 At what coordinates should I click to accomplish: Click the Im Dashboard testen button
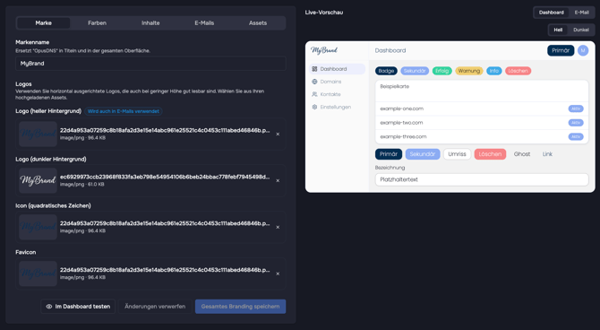pyautogui.click(x=78, y=307)
